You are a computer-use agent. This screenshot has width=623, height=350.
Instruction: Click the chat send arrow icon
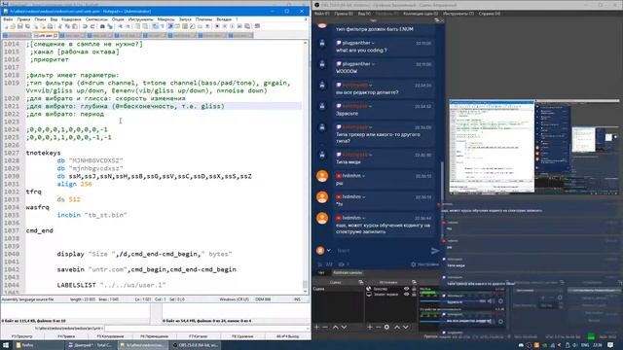click(435, 251)
